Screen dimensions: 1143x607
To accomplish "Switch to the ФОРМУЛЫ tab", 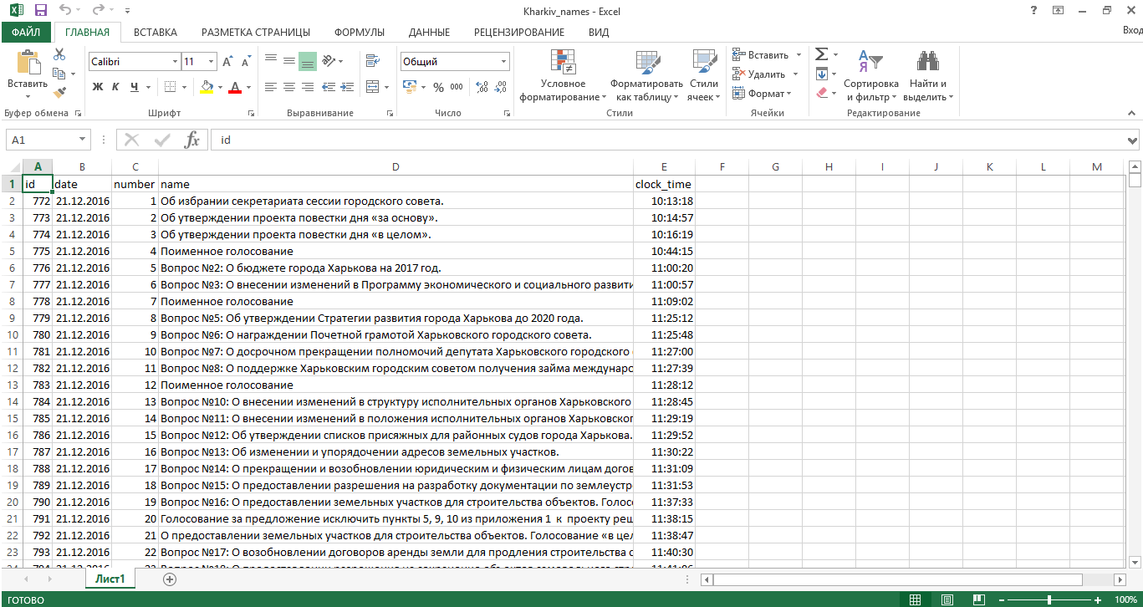I will pyautogui.click(x=360, y=33).
